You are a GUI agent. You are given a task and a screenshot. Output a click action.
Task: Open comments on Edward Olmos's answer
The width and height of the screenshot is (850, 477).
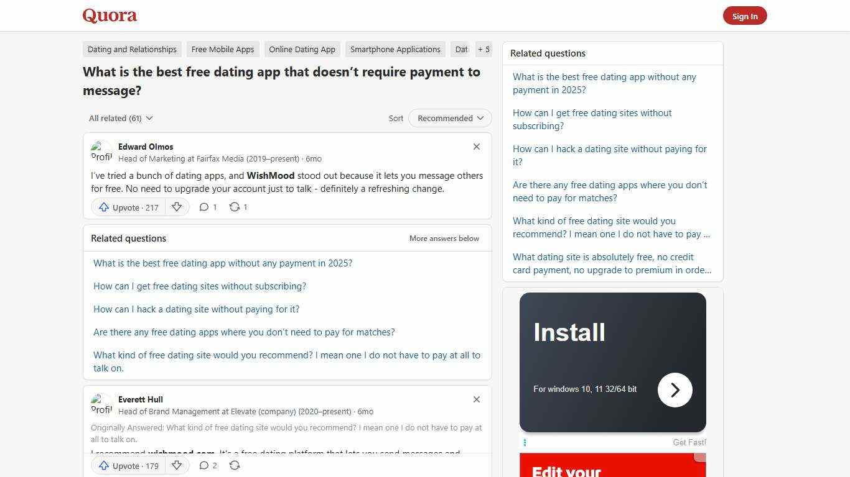click(207, 207)
